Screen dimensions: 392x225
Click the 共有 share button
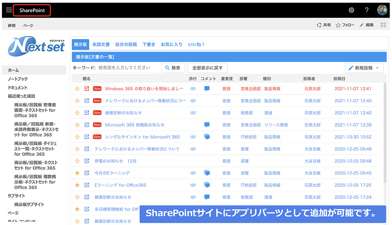(324, 25)
